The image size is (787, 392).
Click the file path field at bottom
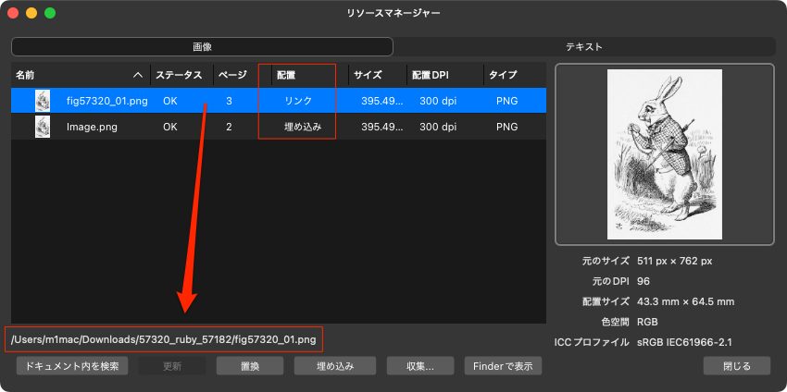pos(164,339)
